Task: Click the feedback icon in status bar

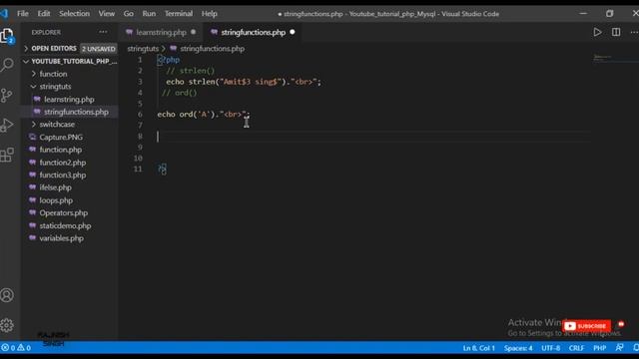Action: tap(619, 348)
